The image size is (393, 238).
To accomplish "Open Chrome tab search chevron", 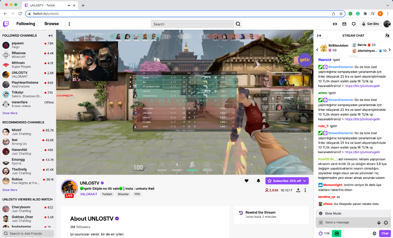I will point(388,5).
